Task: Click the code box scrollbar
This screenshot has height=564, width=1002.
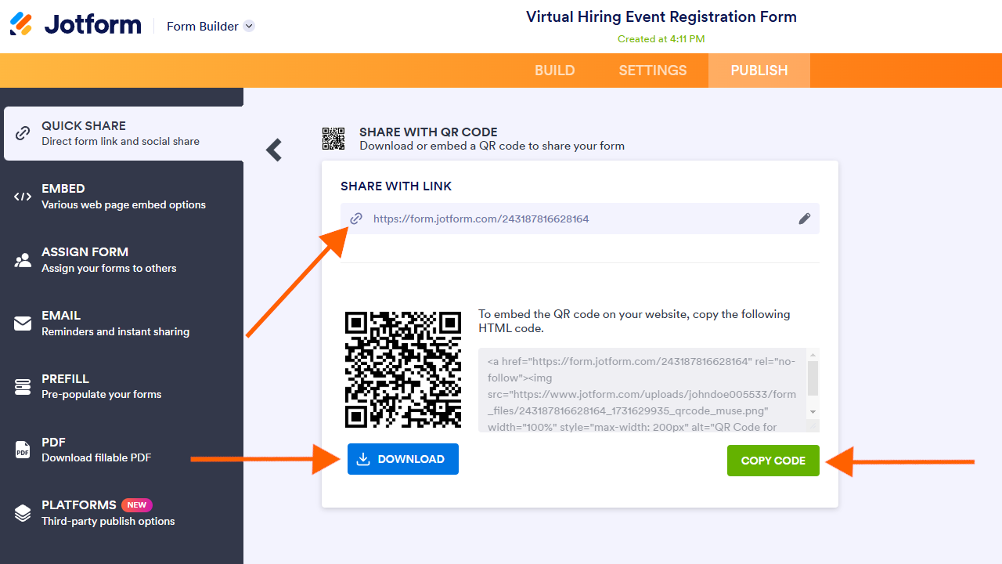Action: pos(813,378)
